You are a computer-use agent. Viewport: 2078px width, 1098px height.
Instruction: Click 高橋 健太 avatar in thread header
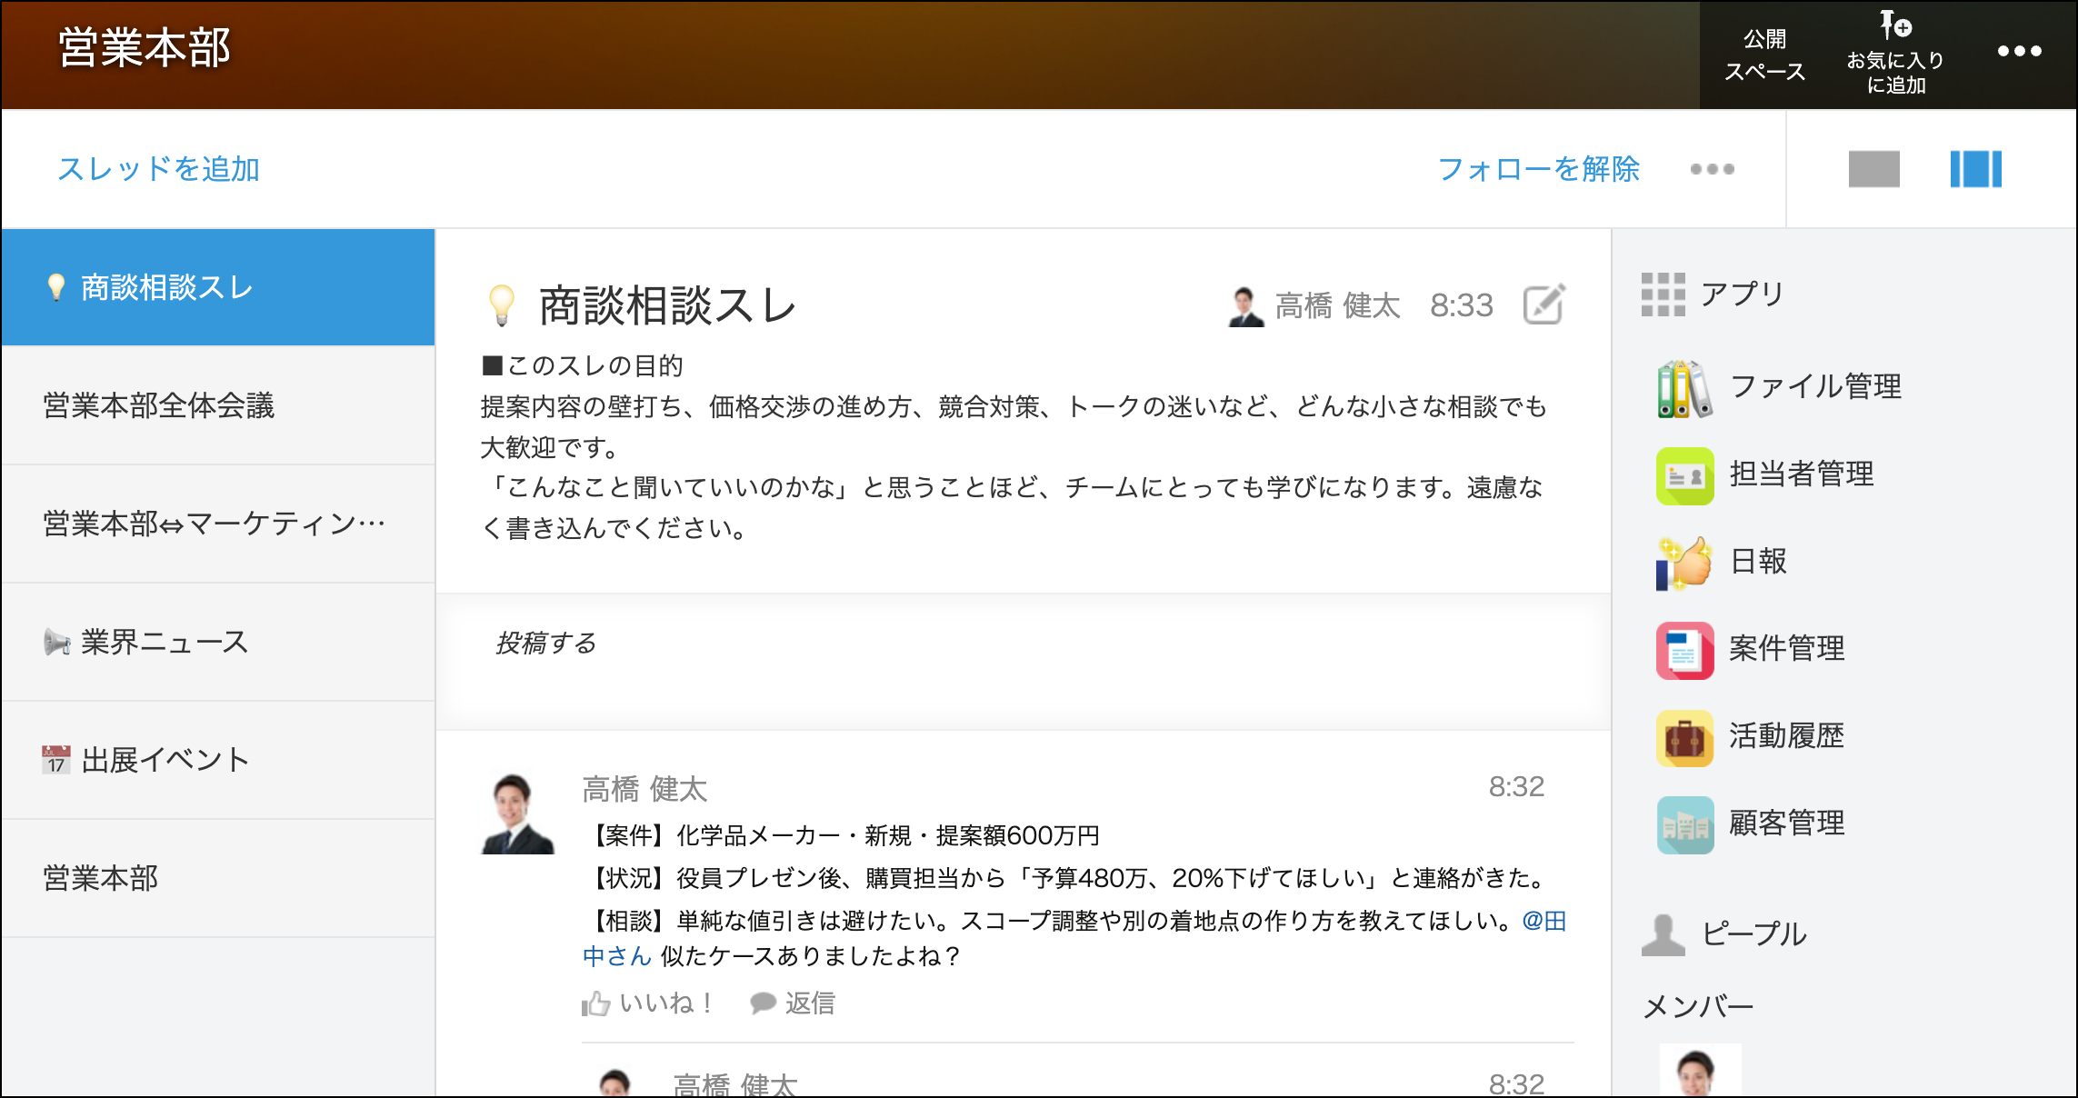tap(1245, 306)
